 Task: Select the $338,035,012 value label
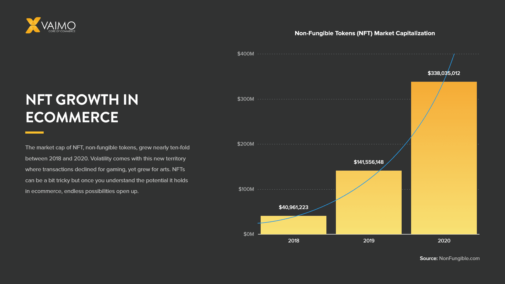click(x=444, y=73)
